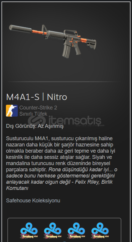Click the Counter-Strike game logo icon

click(x=12, y=111)
